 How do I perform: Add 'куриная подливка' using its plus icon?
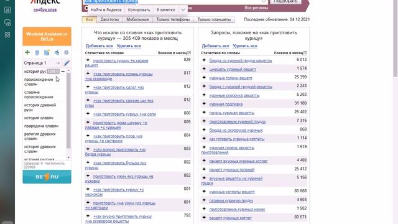(x=204, y=104)
